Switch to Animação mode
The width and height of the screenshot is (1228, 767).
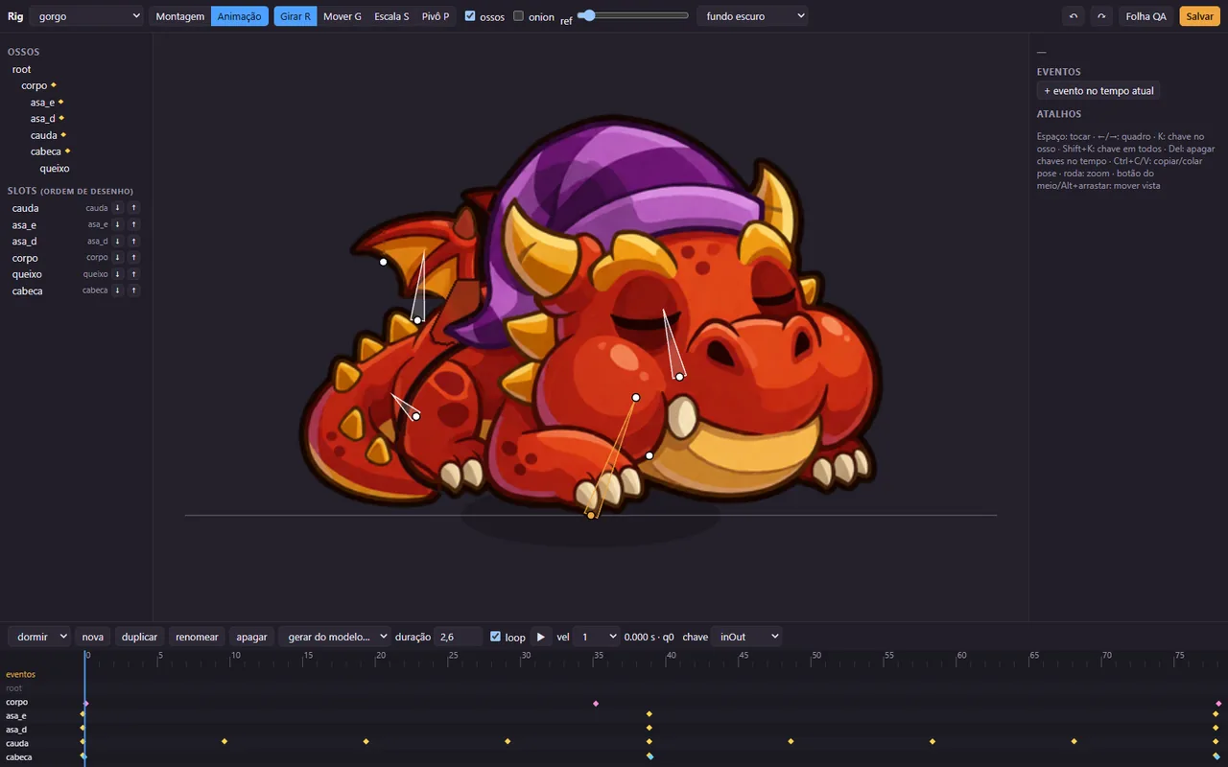(240, 16)
